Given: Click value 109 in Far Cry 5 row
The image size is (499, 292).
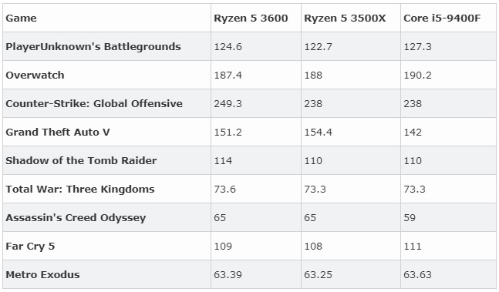Looking at the screenshot, I should pos(223,247).
